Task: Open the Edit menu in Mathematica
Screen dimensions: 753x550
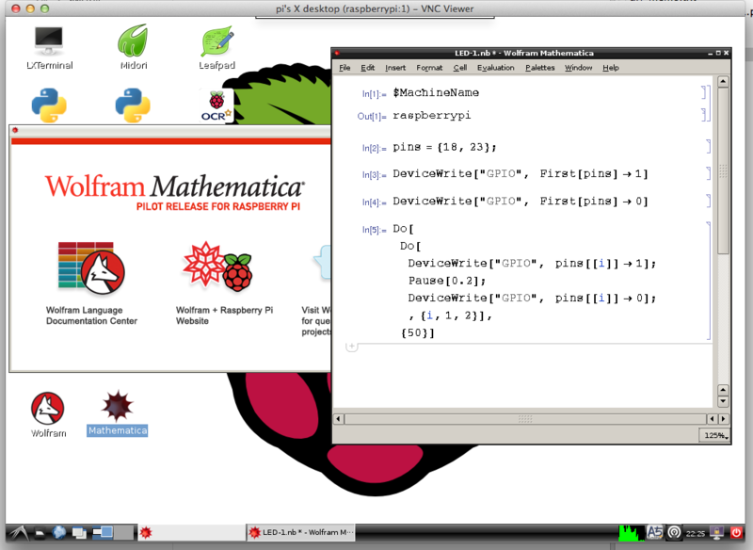Action: 367,68
